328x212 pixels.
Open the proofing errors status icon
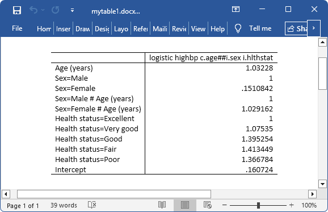92,205
